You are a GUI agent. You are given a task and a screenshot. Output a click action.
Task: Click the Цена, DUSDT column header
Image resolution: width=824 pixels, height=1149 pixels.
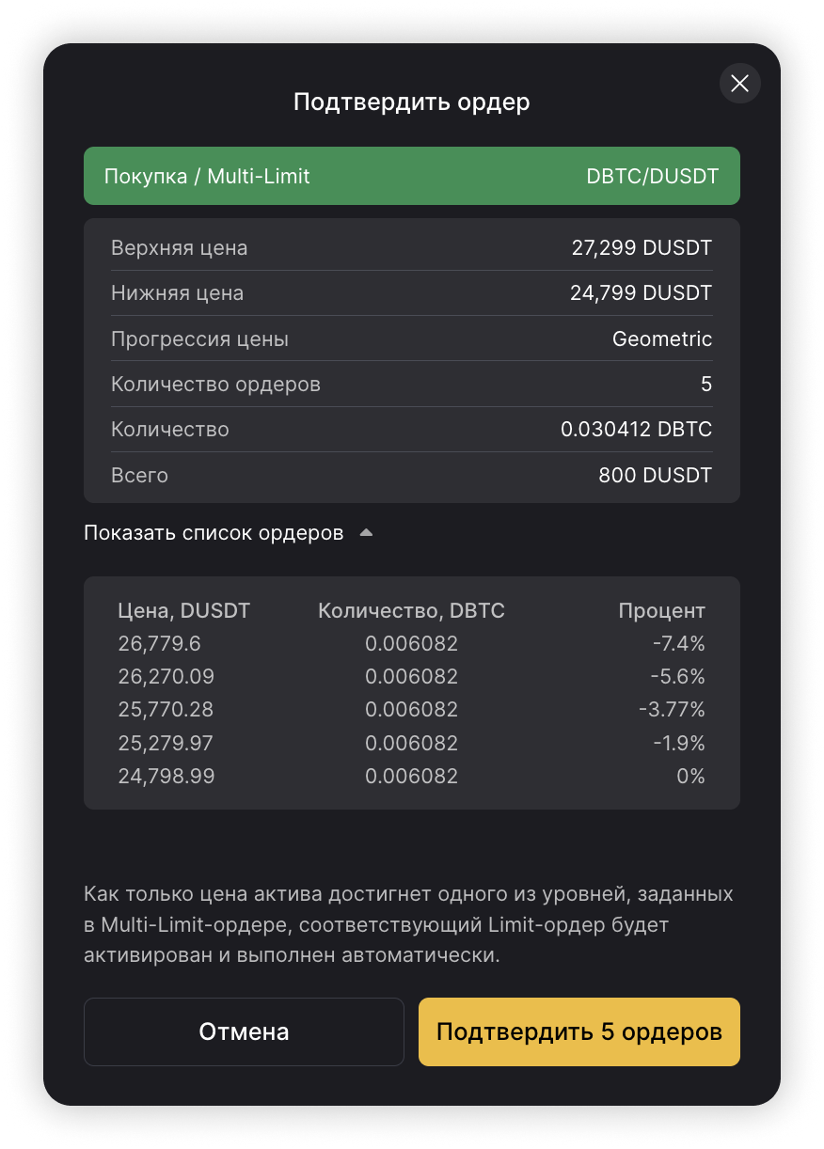pos(183,611)
